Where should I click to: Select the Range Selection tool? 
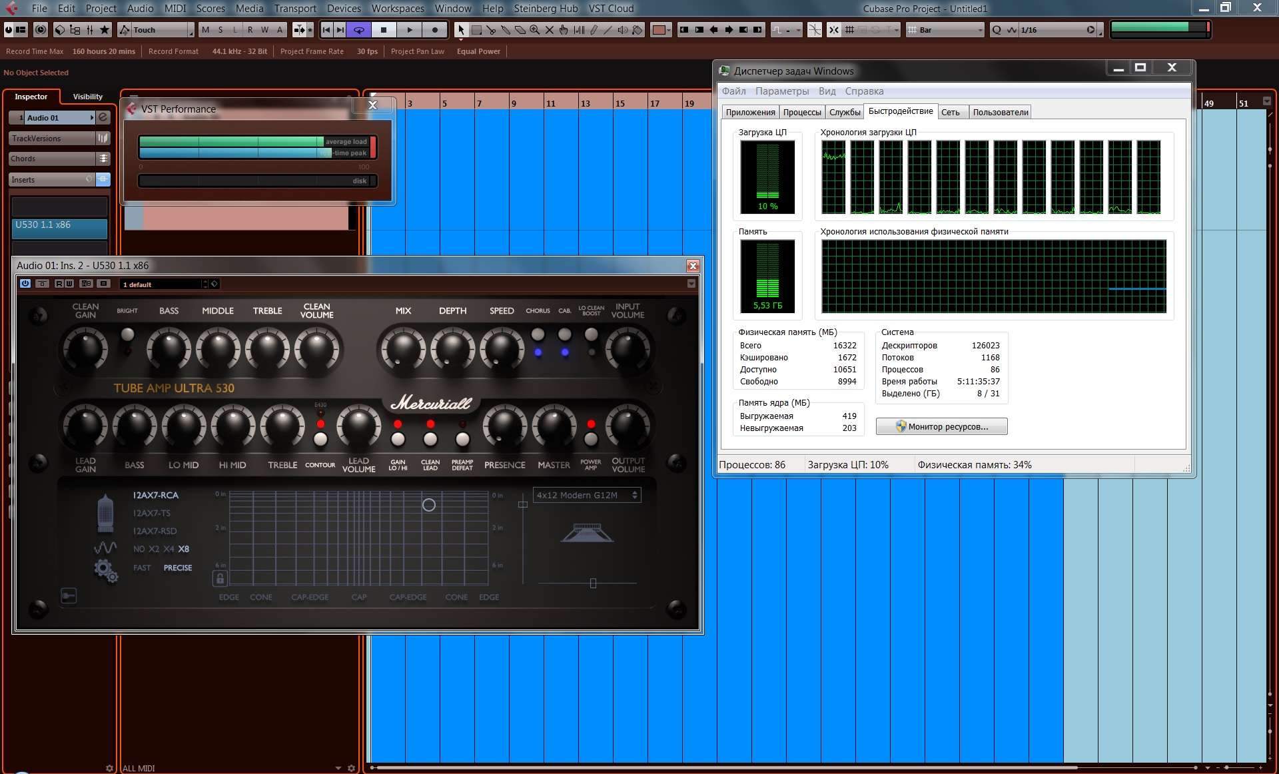pos(476,30)
